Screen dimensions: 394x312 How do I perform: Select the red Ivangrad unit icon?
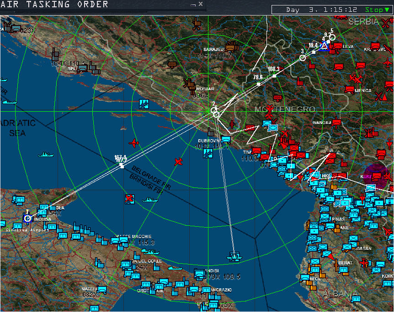point(337,122)
